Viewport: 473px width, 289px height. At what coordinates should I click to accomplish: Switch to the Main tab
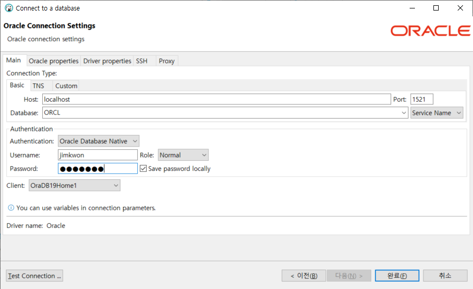pos(14,60)
